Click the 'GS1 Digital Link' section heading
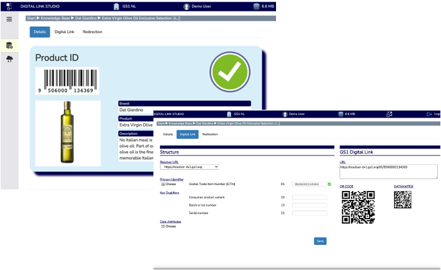This screenshot has width=441, height=270. coord(356,152)
